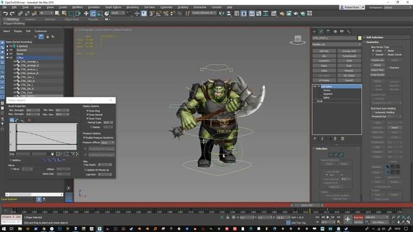
Task: Open the reference coordinate system dropdown
Action: (117, 13)
